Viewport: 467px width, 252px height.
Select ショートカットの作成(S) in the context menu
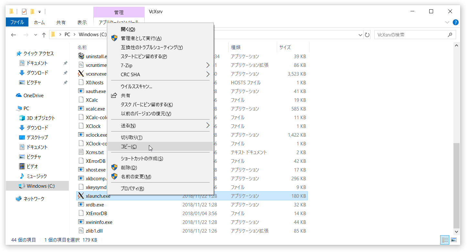[160, 158]
